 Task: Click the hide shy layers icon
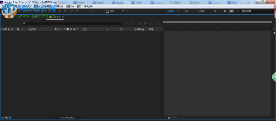click(x=140, y=23)
